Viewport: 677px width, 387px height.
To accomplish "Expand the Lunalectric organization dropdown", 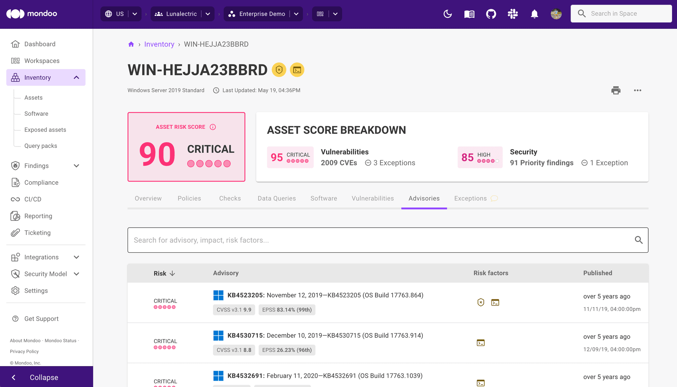I will coord(208,14).
